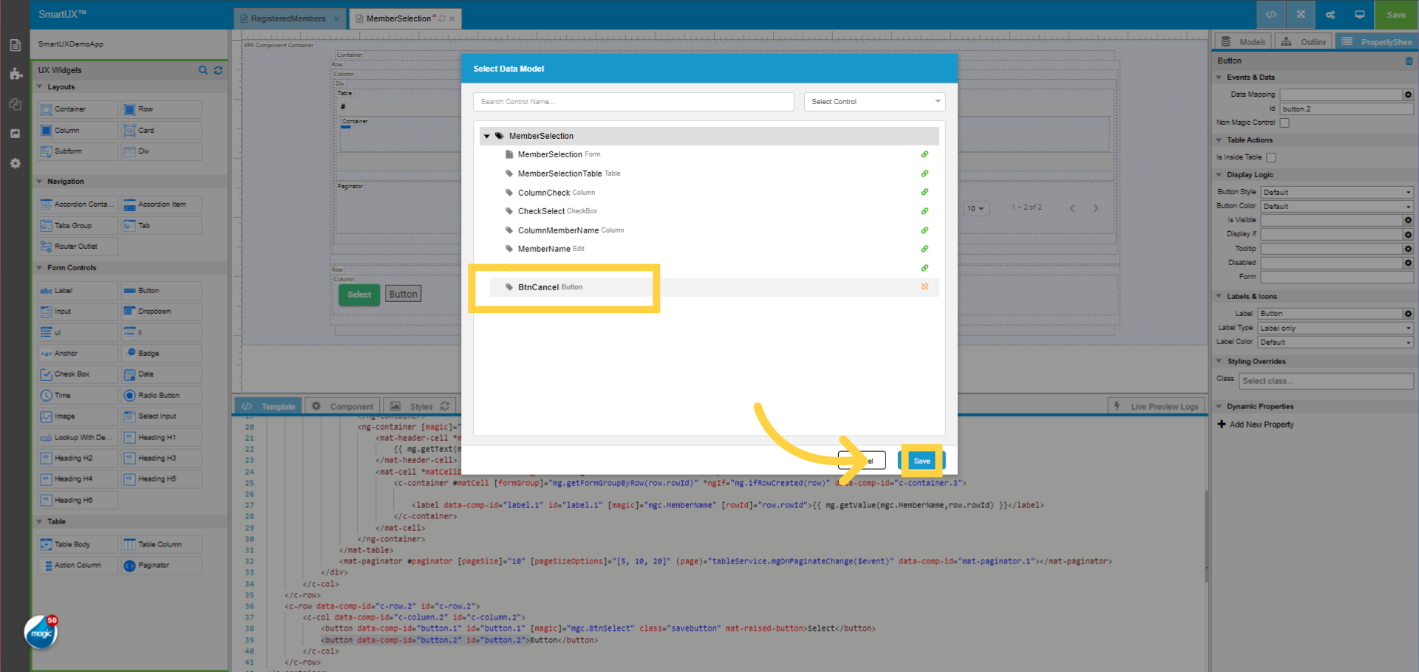Click the Data Mapping gear icon
The width and height of the screenshot is (1419, 672).
coord(1408,95)
